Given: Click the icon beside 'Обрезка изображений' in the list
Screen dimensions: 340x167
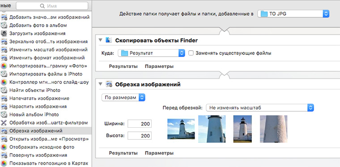Looking at the screenshot, I should (x=4, y=131).
